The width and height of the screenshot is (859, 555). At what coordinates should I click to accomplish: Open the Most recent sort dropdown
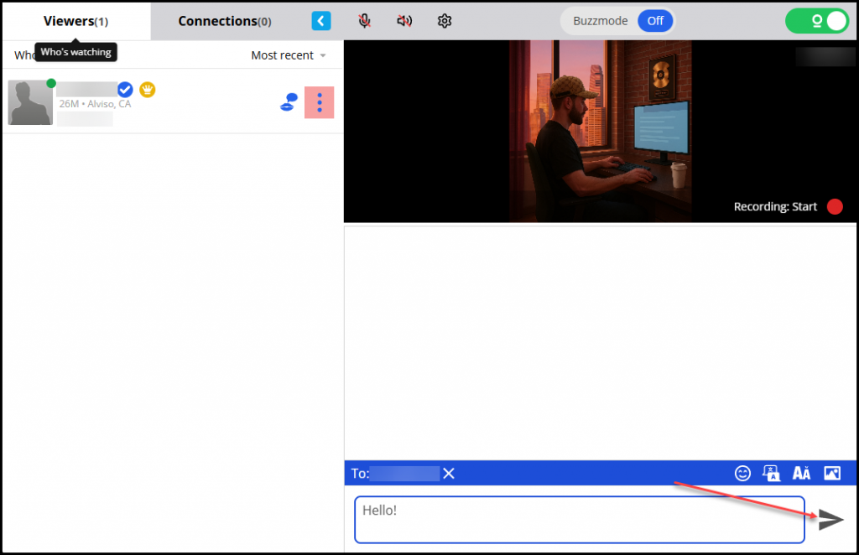coord(289,55)
